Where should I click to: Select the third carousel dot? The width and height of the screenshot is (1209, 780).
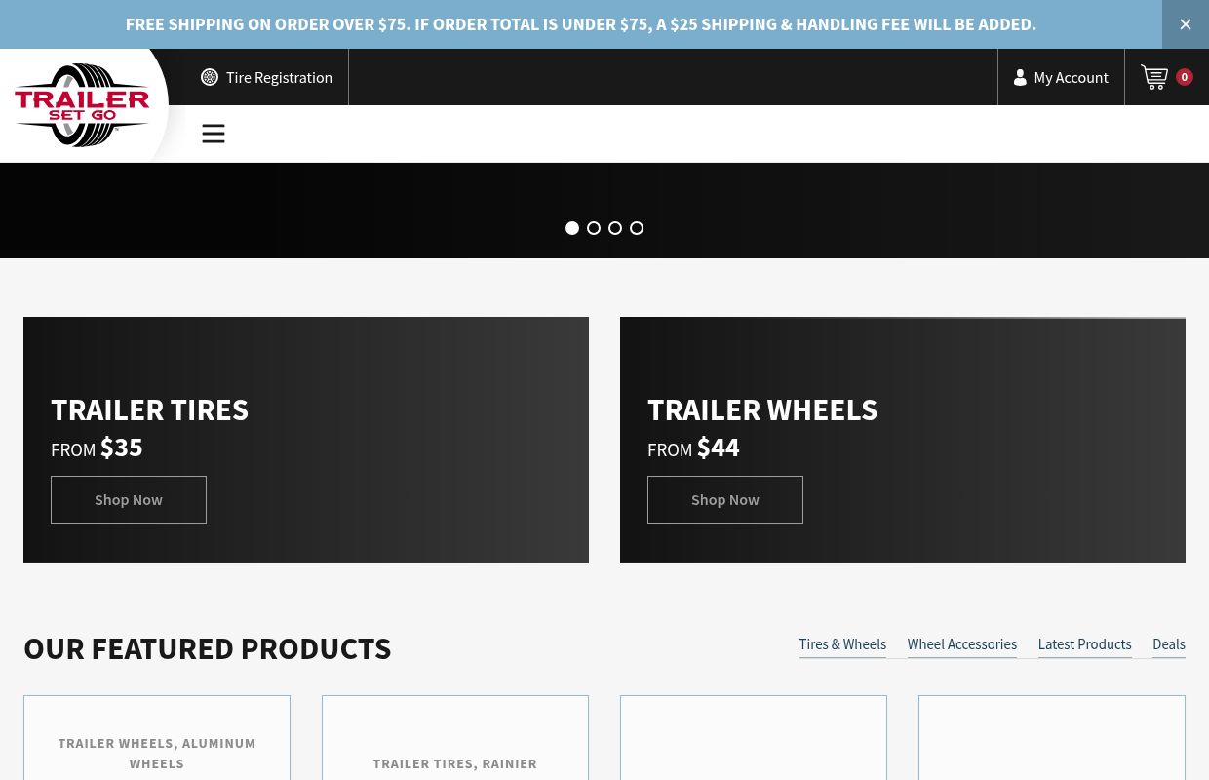(x=615, y=228)
